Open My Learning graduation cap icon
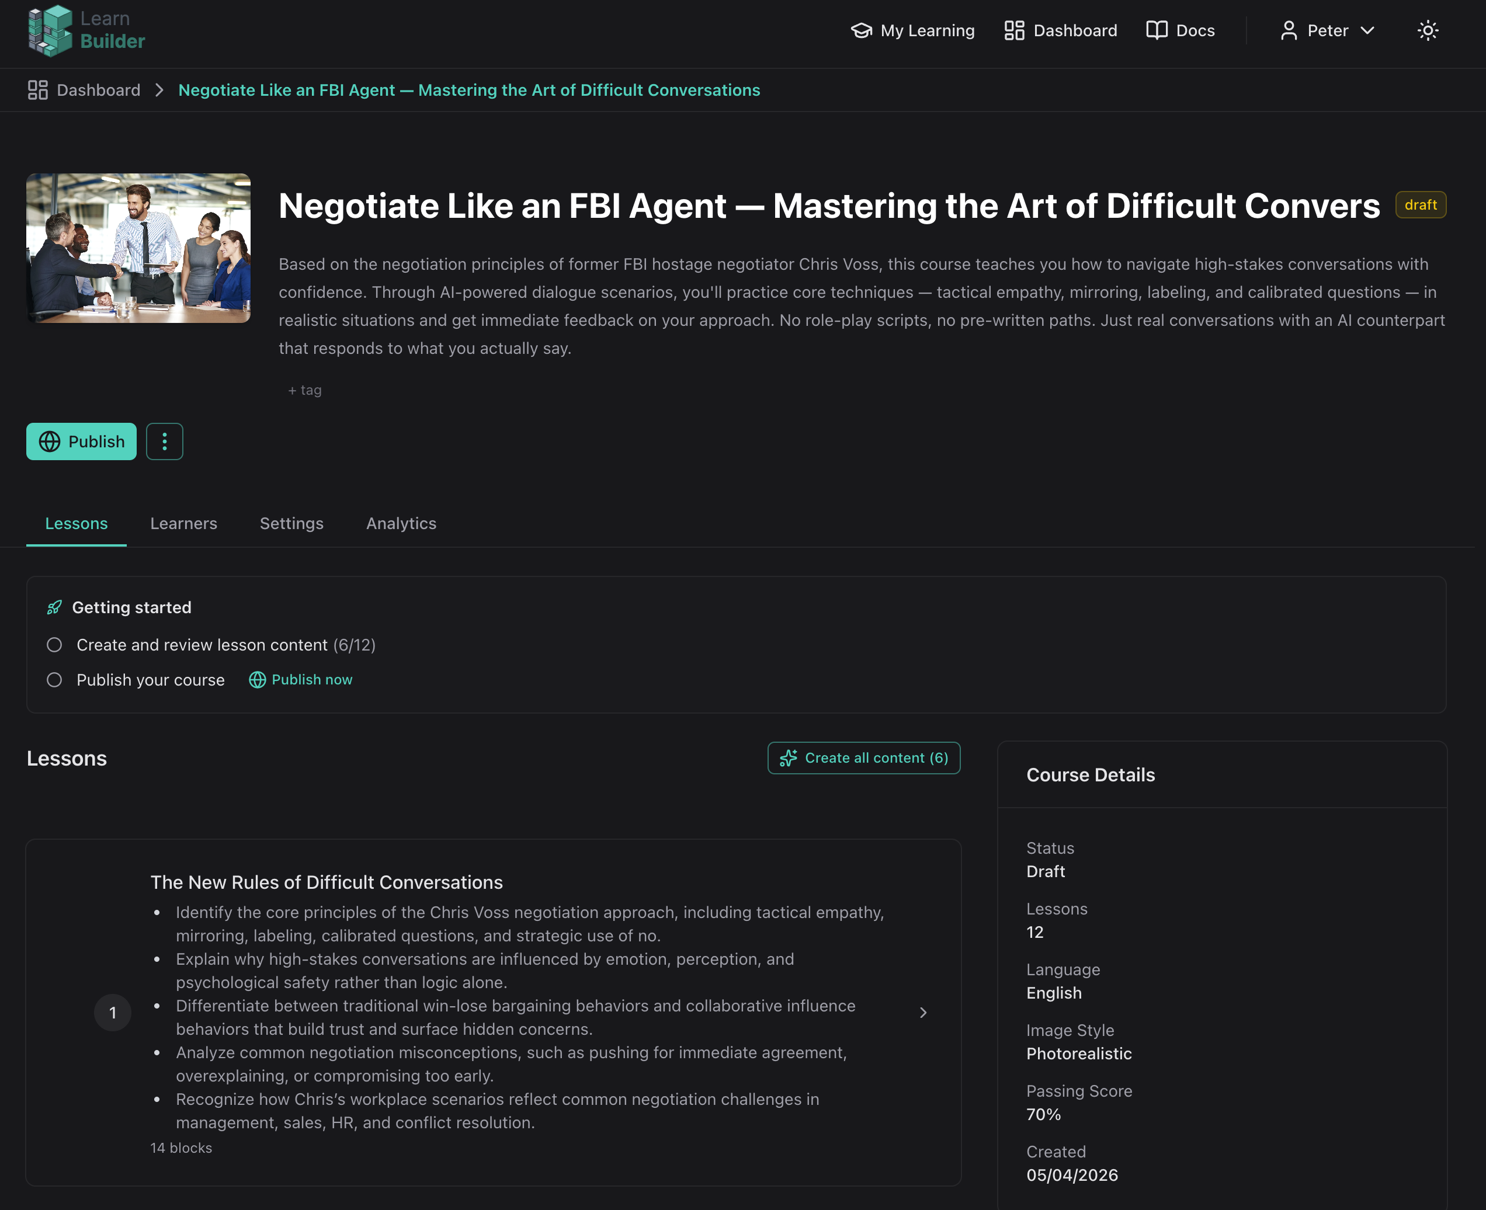Image resolution: width=1486 pixels, height=1210 pixels. pos(862,31)
